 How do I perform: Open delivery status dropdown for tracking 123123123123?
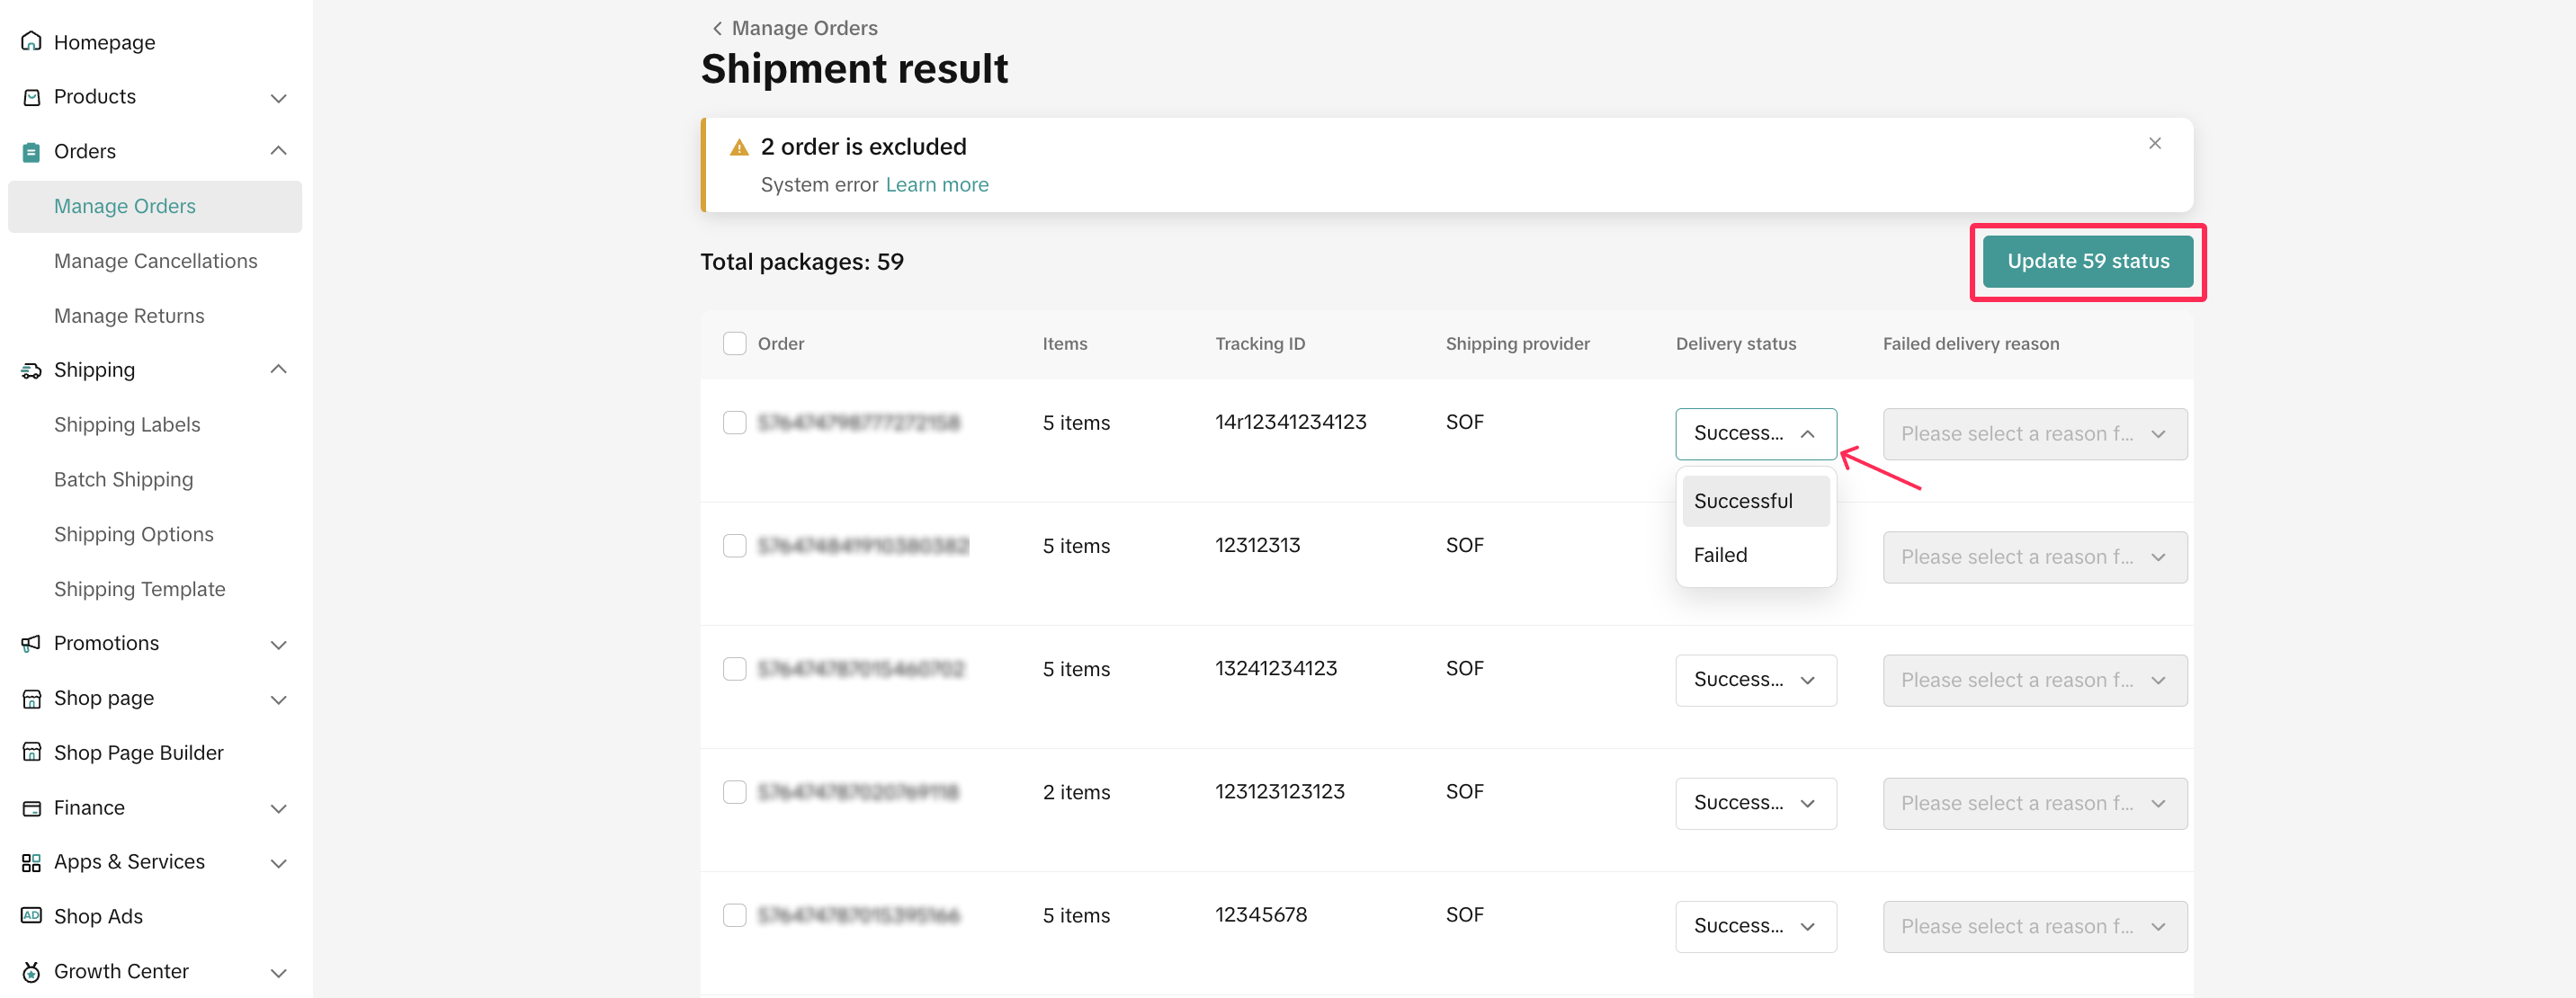(x=1755, y=803)
